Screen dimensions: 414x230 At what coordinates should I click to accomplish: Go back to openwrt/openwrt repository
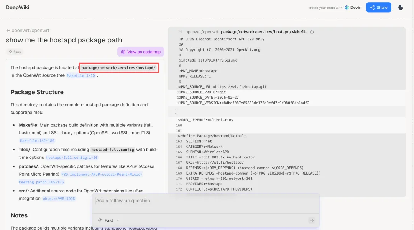tap(30, 31)
